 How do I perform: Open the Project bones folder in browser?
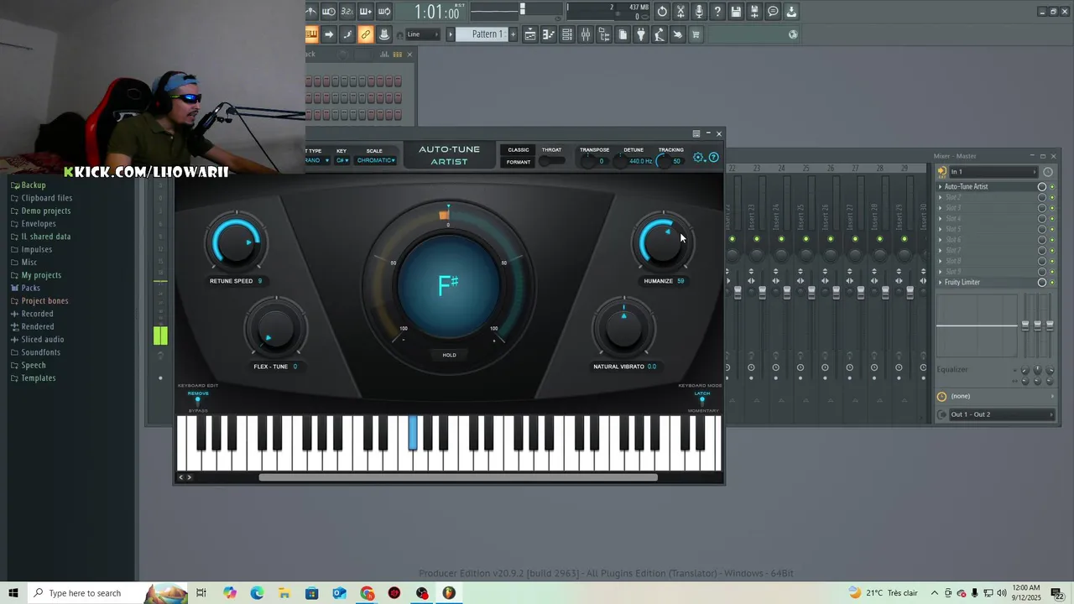45,301
